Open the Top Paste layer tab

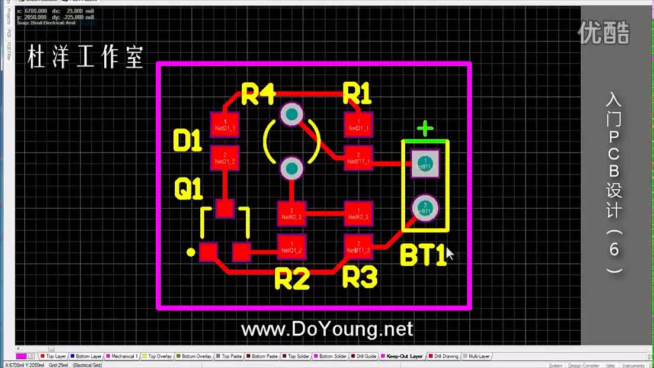(229, 356)
